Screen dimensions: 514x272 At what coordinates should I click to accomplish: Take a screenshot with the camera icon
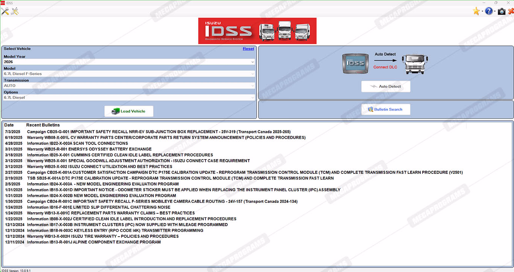501,11
